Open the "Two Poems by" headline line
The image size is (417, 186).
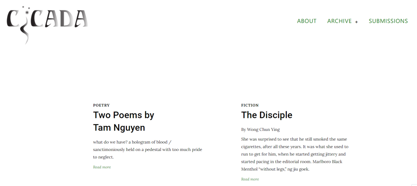click(124, 115)
